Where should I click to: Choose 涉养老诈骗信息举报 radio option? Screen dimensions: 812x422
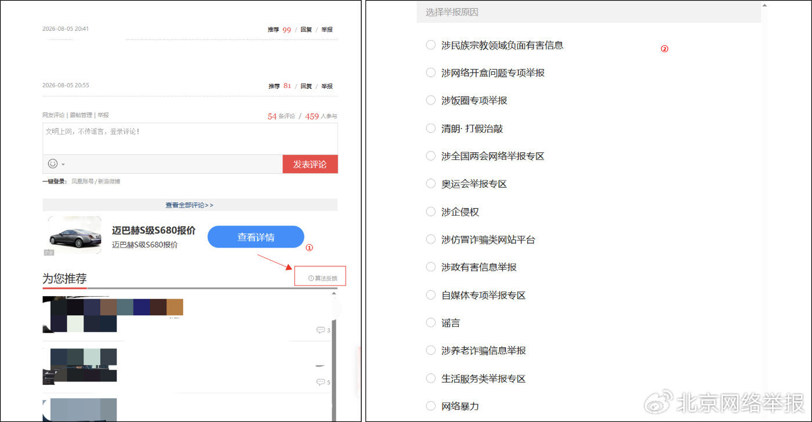pyautogui.click(x=430, y=351)
